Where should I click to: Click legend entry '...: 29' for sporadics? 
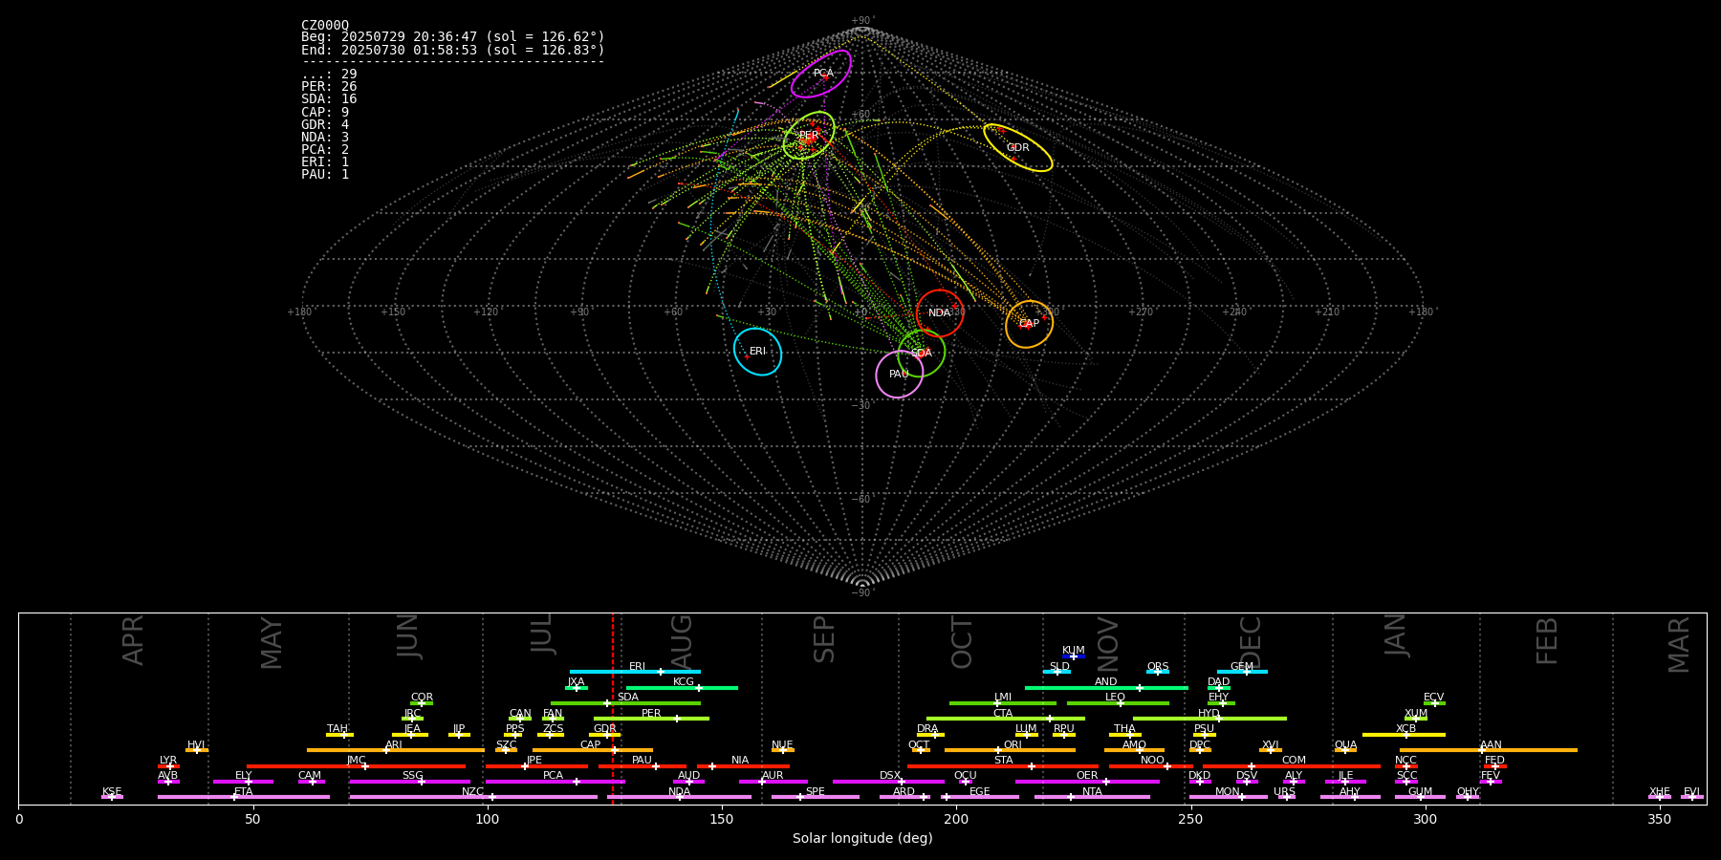point(329,75)
